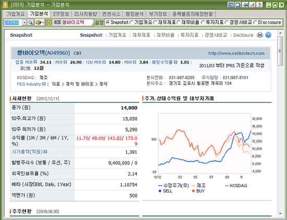Click the FICS Industry link
This screenshot has width=287, height=220.
[29, 84]
